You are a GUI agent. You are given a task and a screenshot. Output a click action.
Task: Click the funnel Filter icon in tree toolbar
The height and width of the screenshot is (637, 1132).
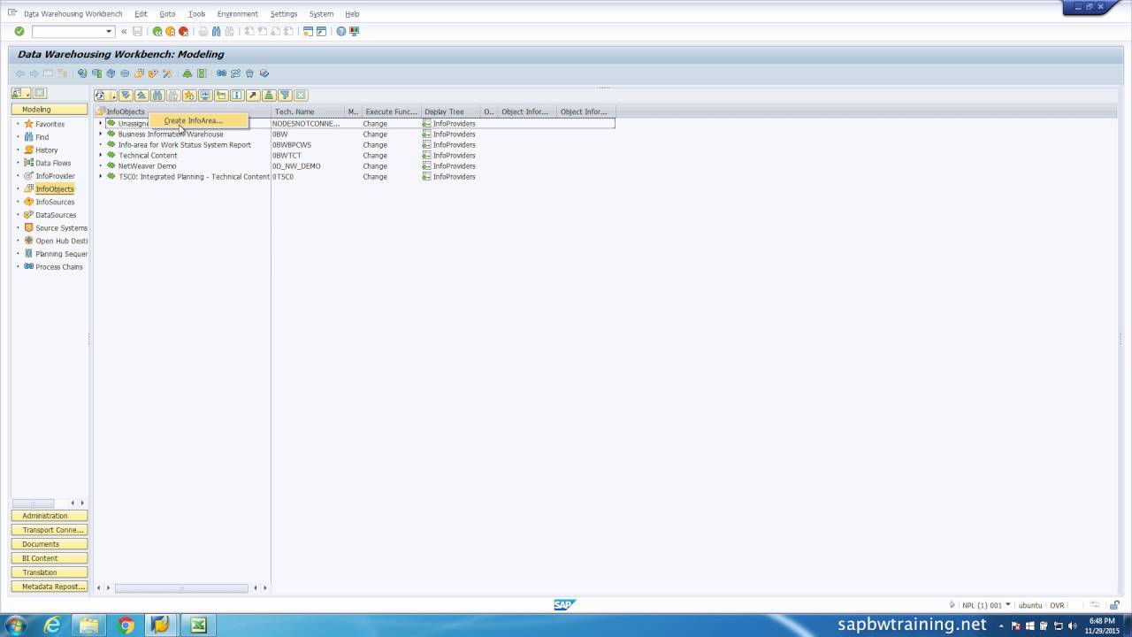pyautogui.click(x=285, y=95)
